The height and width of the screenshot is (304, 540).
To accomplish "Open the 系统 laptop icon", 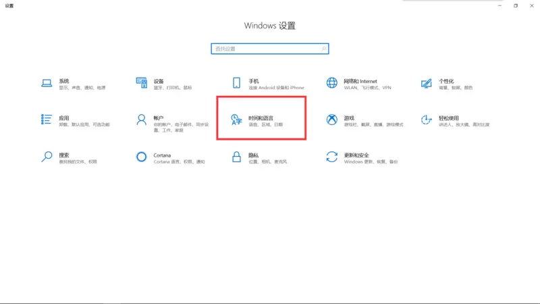I will click(47, 83).
